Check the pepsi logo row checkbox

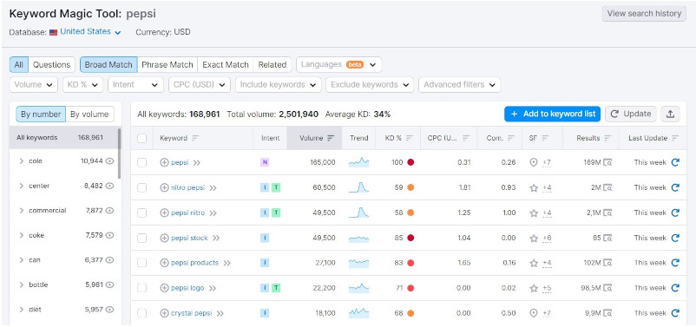click(142, 288)
